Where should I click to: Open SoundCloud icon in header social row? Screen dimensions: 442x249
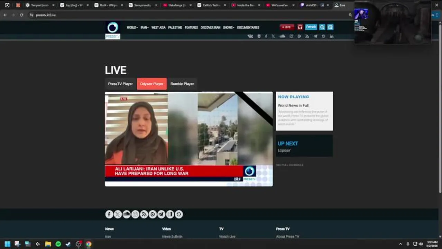click(x=282, y=36)
